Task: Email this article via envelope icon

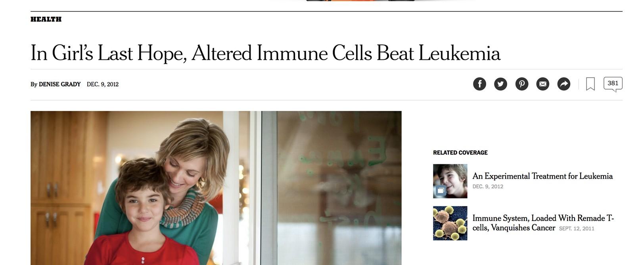Action: pos(543,84)
